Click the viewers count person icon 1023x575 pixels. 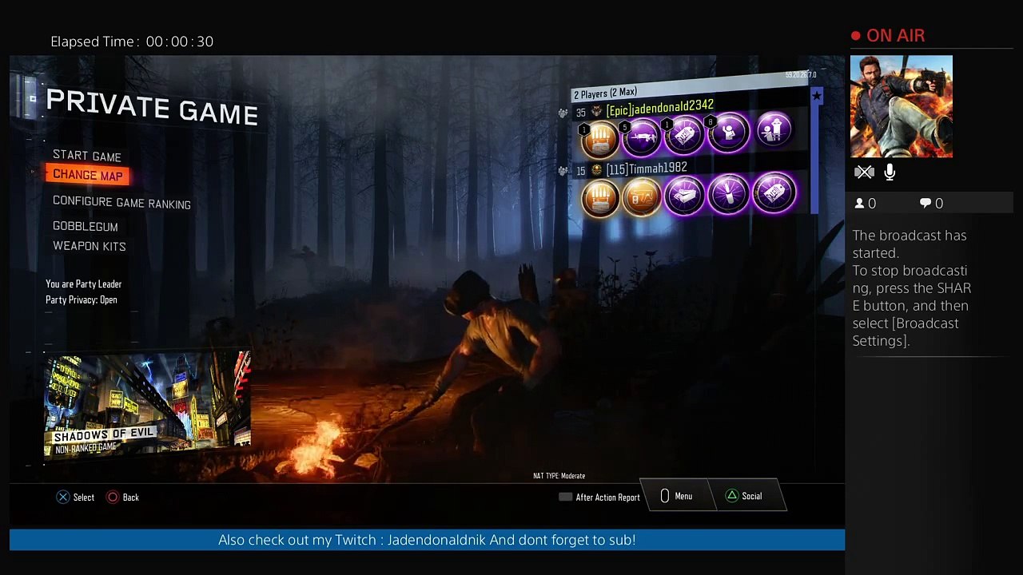pyautogui.click(x=859, y=204)
